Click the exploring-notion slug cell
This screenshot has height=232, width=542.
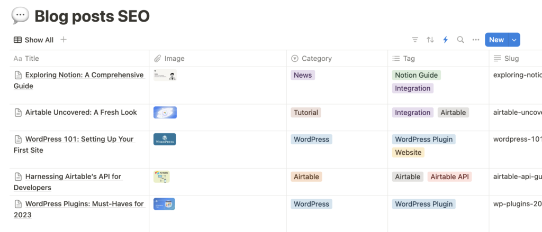[x=516, y=86]
